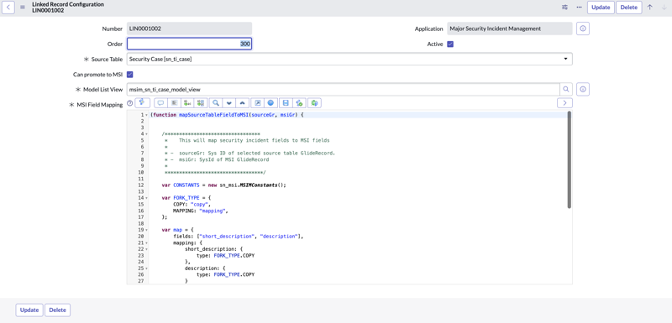
Task: Show Application field info icon
Action: click(x=583, y=29)
